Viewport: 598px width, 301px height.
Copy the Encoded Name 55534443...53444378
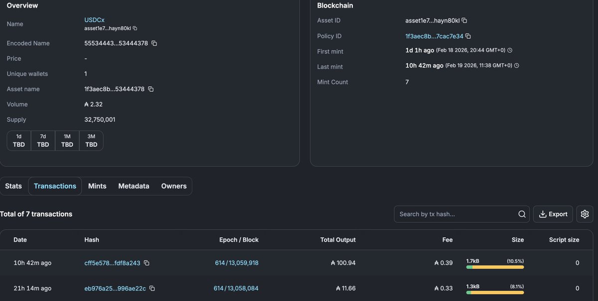pos(153,43)
